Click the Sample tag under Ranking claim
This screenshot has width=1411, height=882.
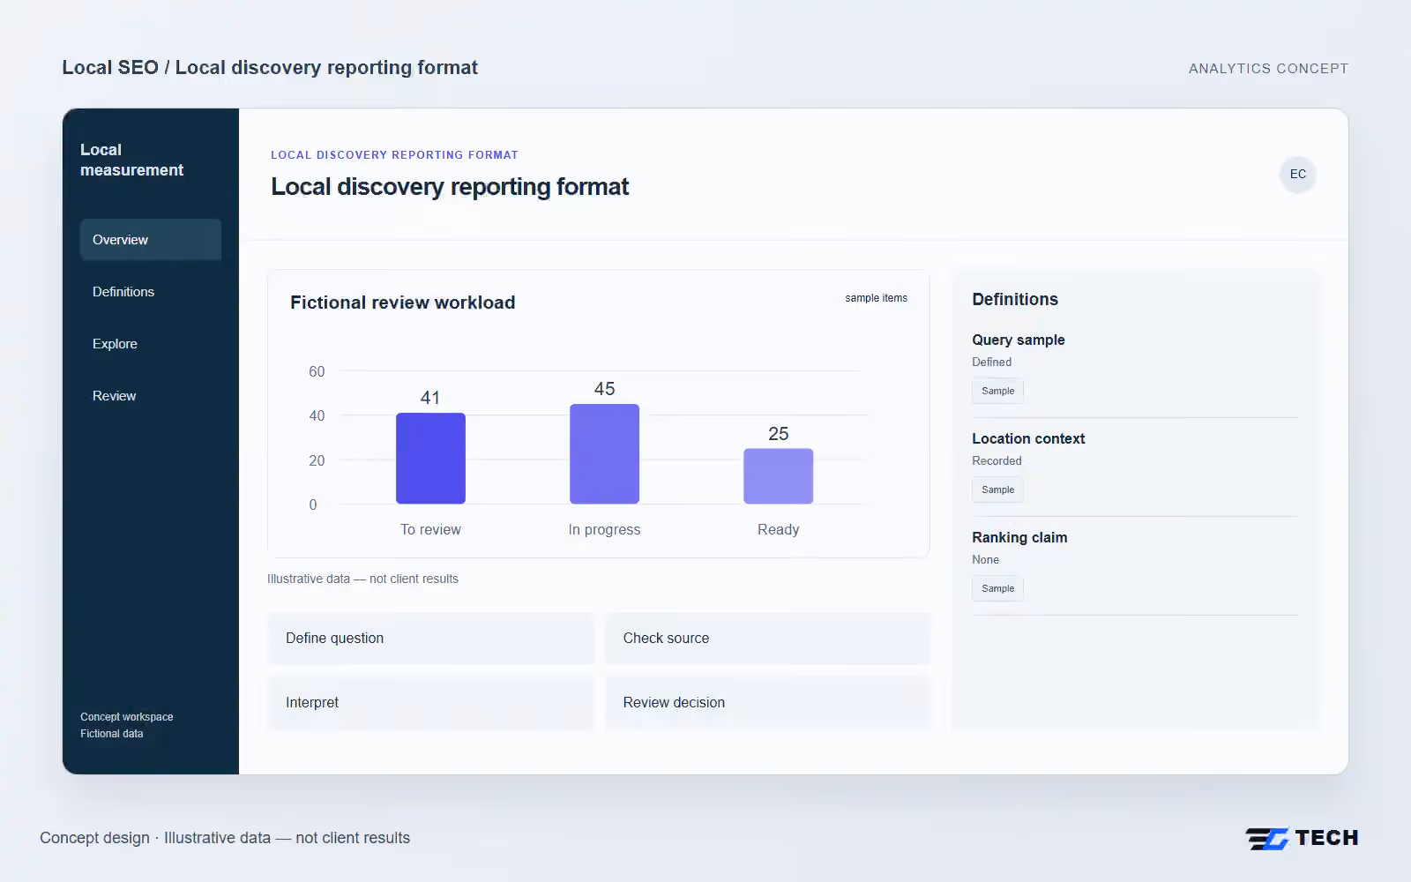pyautogui.click(x=997, y=588)
